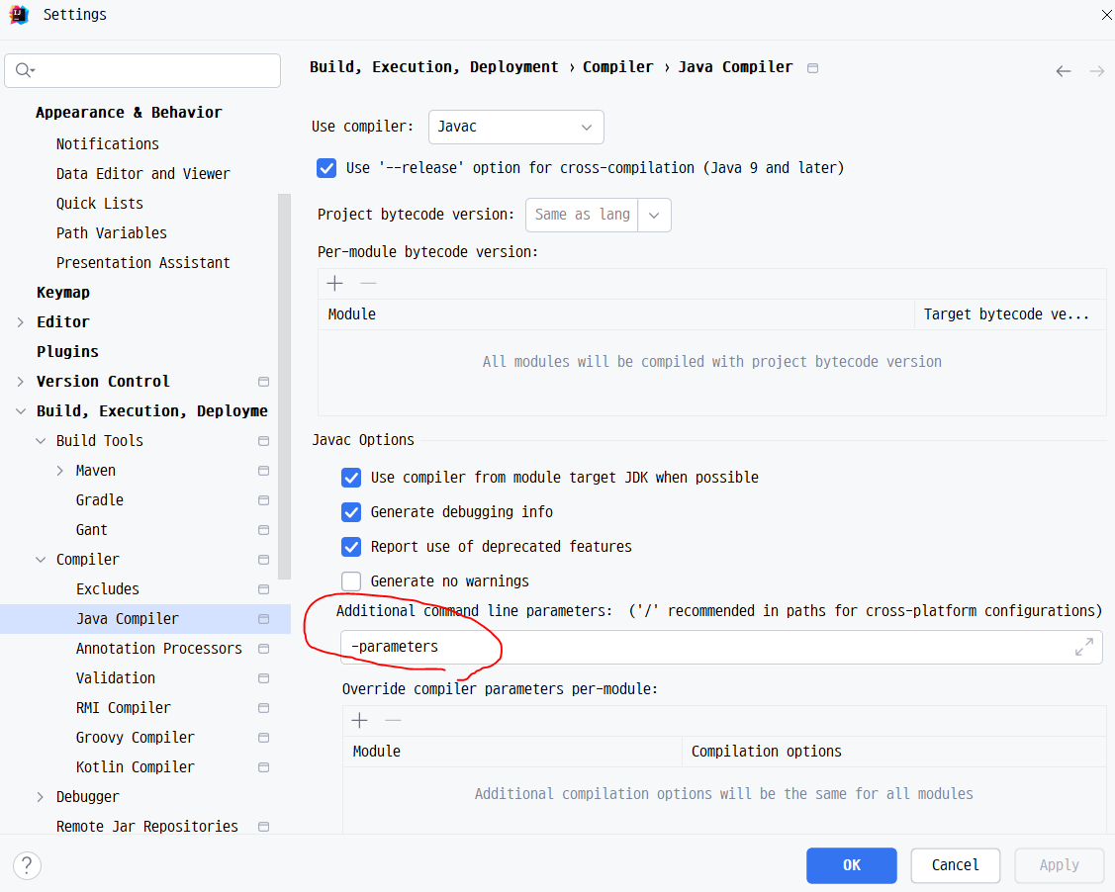Expand the Maven node
The height and width of the screenshot is (892, 1115).
60,471
